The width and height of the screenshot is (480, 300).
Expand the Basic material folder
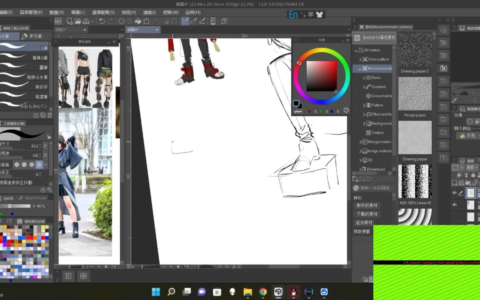pos(364,77)
